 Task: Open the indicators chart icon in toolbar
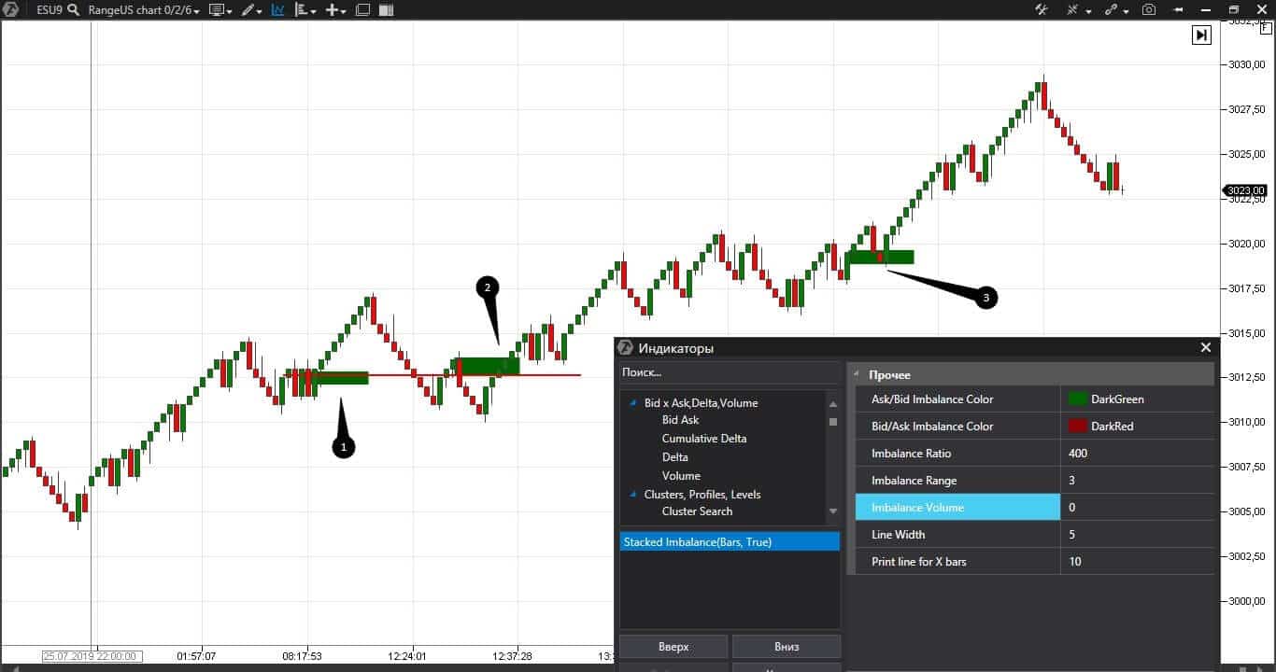click(277, 10)
